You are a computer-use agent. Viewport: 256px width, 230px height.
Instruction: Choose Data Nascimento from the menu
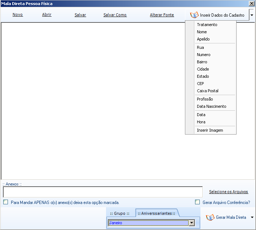(x=212, y=106)
